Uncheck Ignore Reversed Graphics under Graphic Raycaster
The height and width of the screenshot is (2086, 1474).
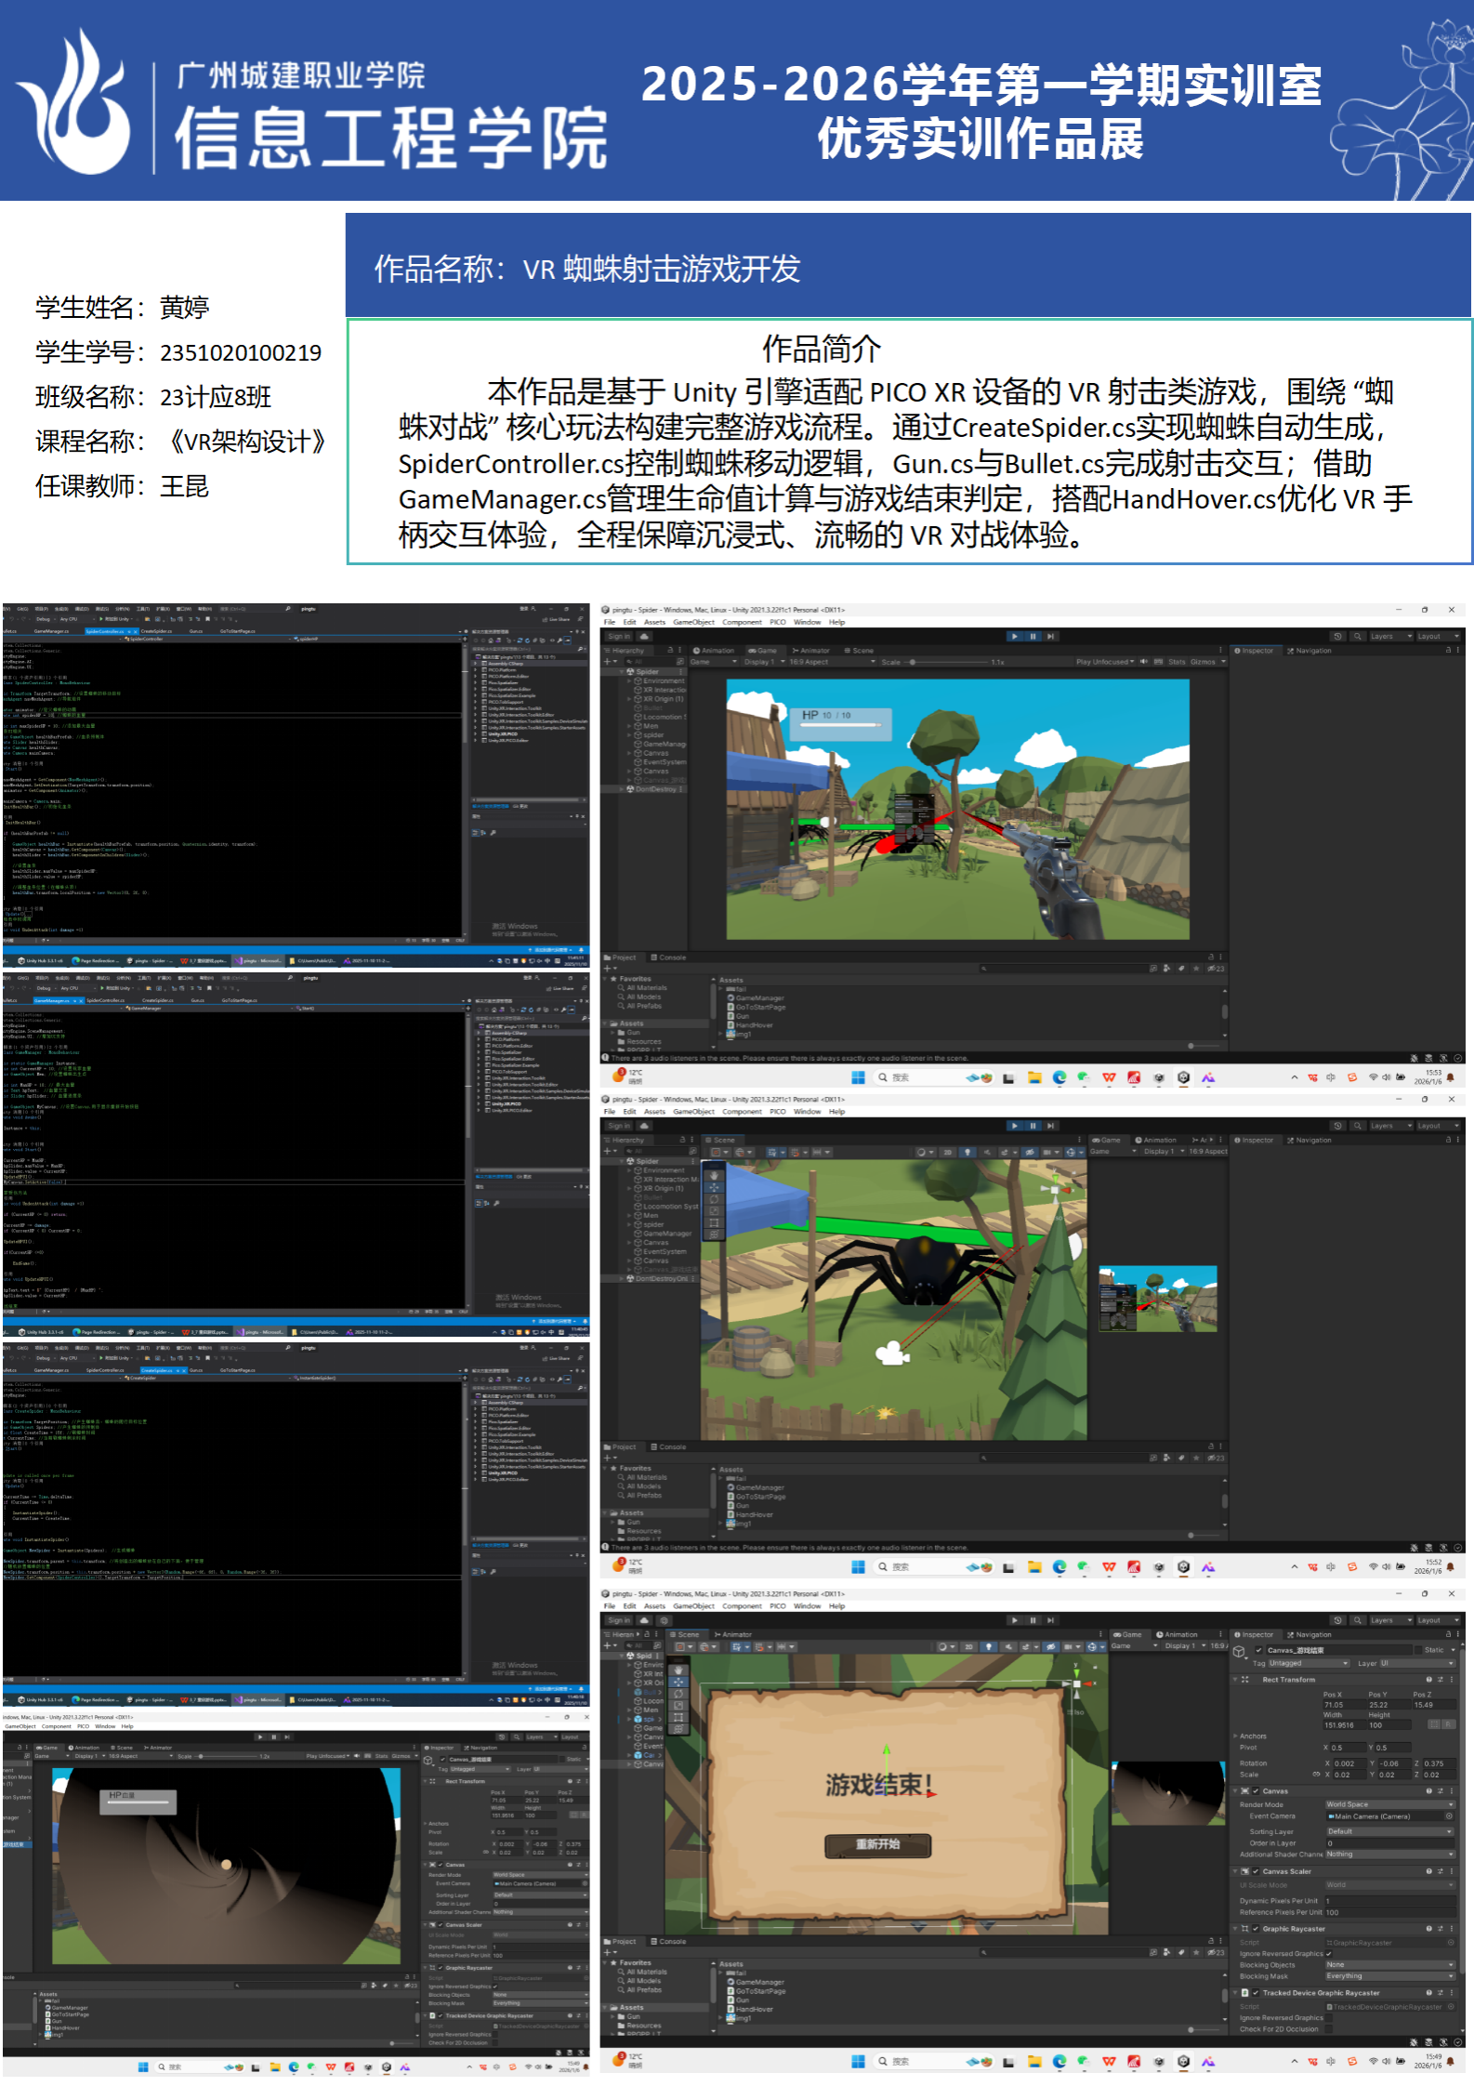[x=1328, y=1953]
